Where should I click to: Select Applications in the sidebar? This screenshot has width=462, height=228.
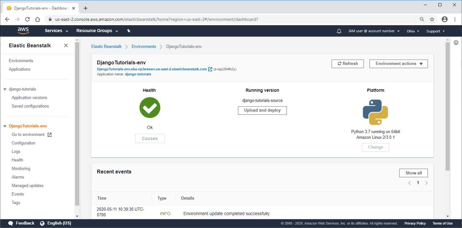[20, 69]
